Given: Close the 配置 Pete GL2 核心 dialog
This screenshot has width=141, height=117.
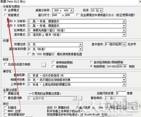Looking at the screenshot, I should click(140, 2).
